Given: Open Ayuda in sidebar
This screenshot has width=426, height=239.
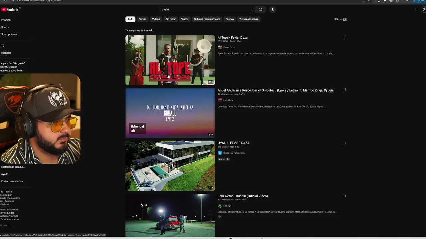Looking at the screenshot, I should coord(5,174).
